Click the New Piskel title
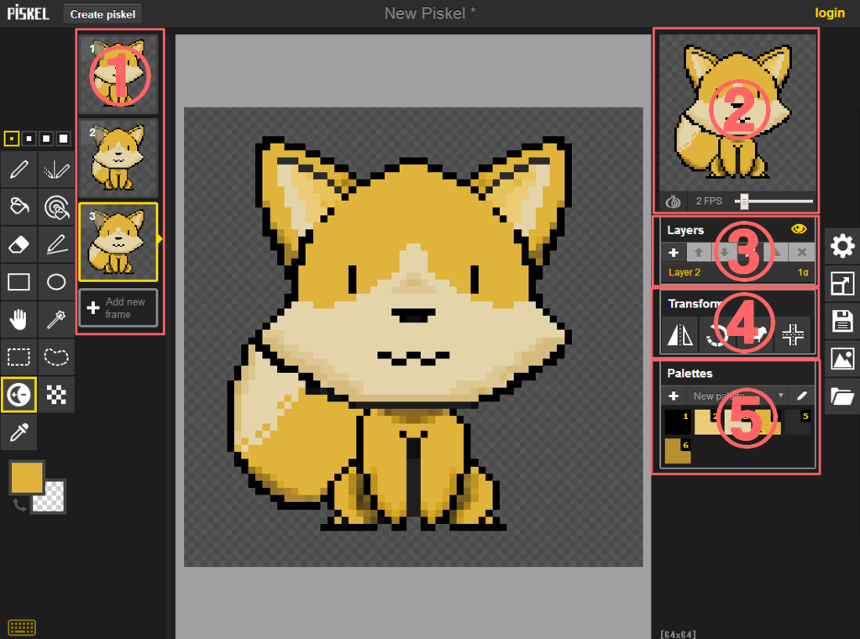This screenshot has width=860, height=639. (x=430, y=13)
